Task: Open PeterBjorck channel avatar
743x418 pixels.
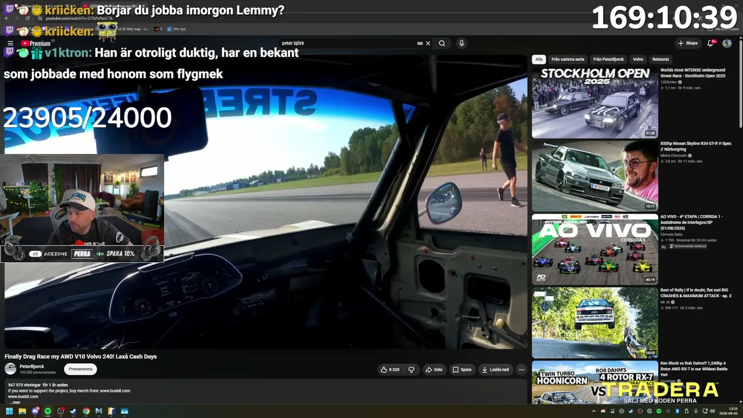Action: (10, 369)
